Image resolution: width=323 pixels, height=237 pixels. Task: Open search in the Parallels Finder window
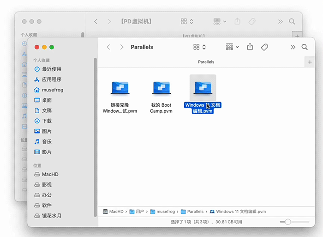[305, 47]
